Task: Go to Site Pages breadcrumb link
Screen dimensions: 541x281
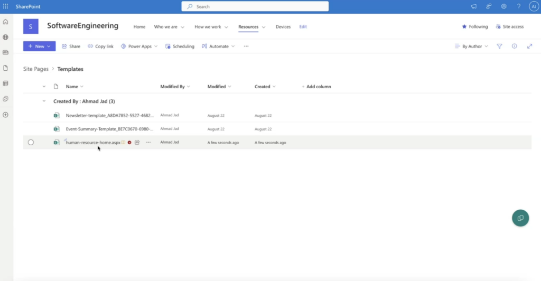Action: pyautogui.click(x=36, y=69)
